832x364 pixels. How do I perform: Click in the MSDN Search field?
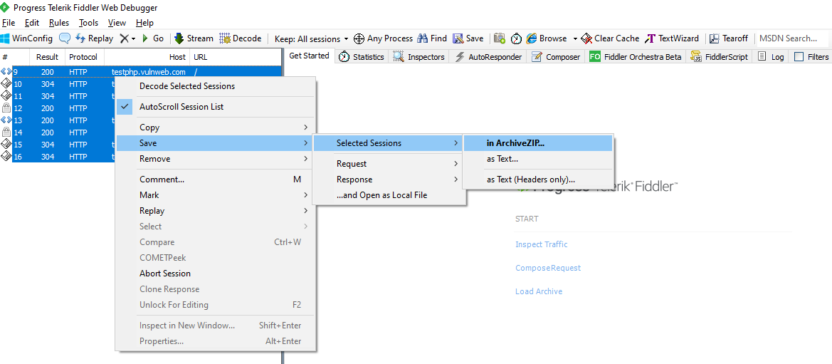coord(791,38)
